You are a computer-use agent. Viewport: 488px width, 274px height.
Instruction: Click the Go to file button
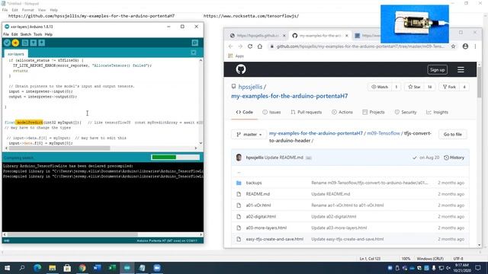click(452, 135)
